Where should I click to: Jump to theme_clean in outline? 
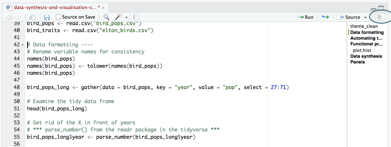pos(364,26)
